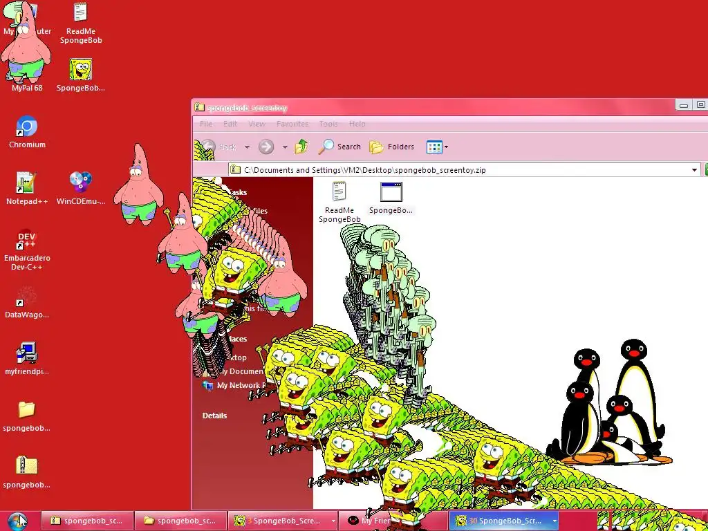
Task: Launch Embarcadero Dev-C++ shortcut
Action: (x=27, y=250)
